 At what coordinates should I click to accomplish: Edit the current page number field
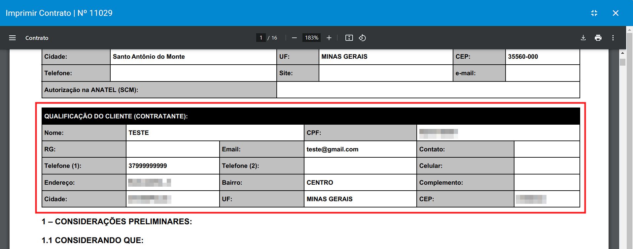pyautogui.click(x=261, y=38)
